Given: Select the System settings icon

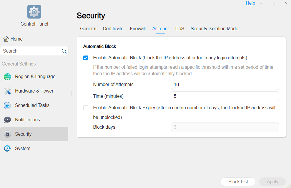Looking at the screenshot, I should pos(7,149).
